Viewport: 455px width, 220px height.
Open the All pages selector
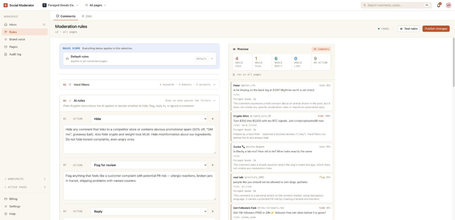[x=95, y=5]
